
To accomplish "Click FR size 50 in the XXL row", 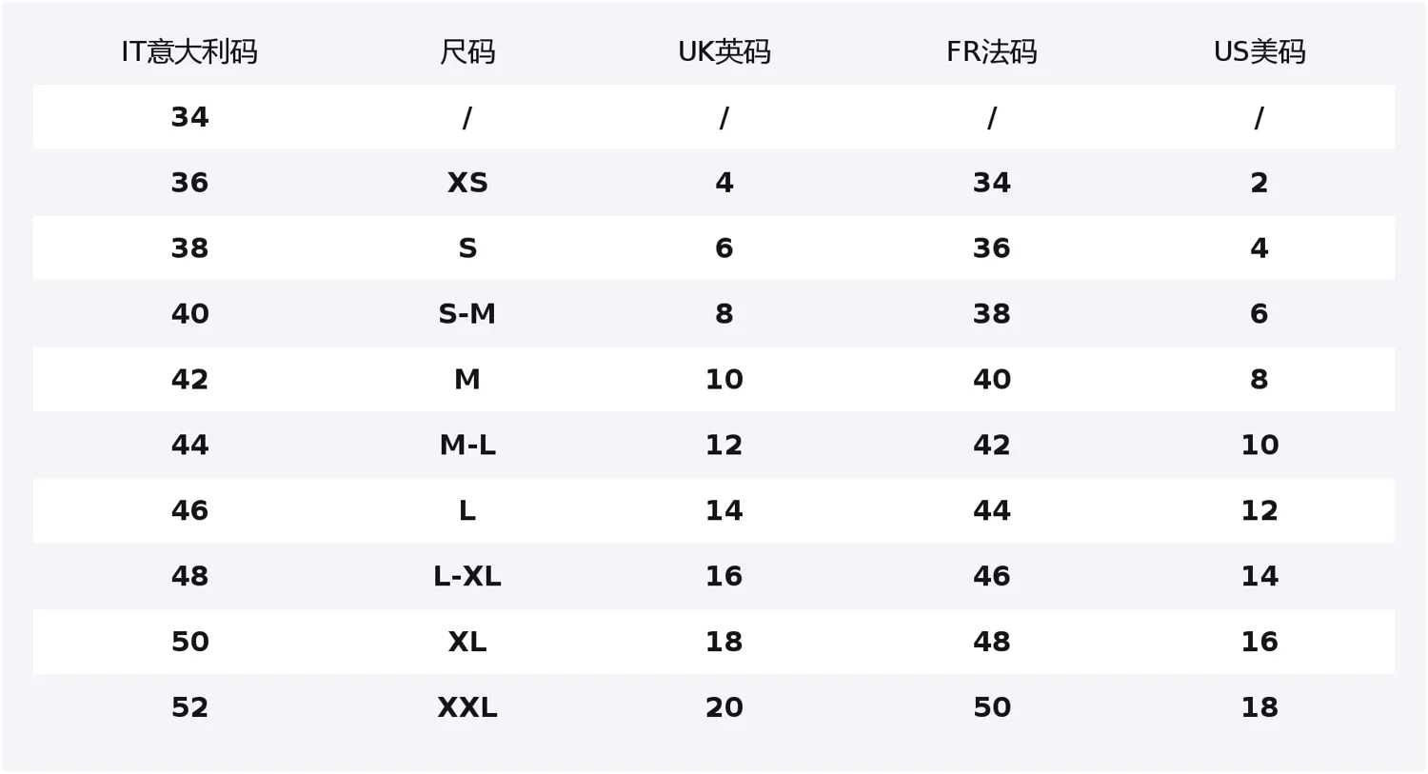I will point(992,707).
